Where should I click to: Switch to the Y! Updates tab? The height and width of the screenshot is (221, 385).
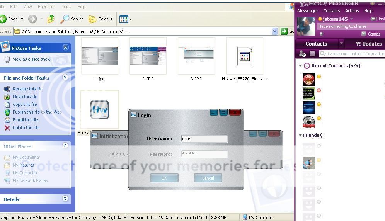366,44
